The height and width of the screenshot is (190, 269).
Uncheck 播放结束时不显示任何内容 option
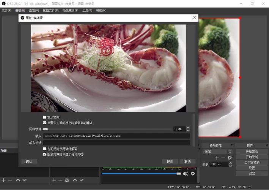(x=45, y=154)
